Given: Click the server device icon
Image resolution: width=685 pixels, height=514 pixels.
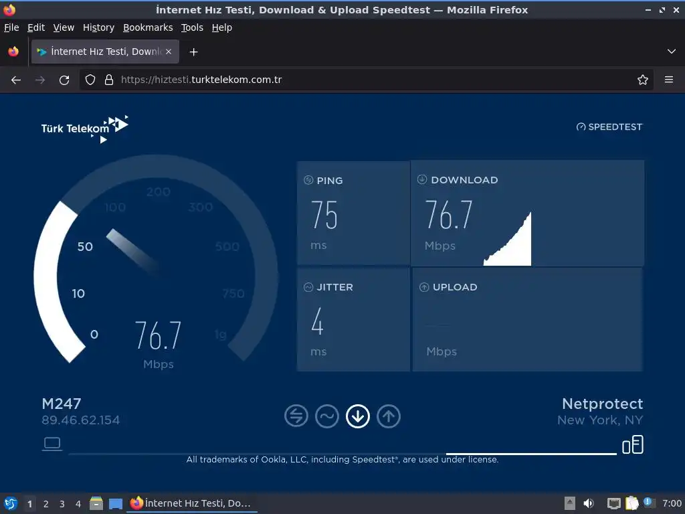Looking at the screenshot, I should (x=633, y=444).
